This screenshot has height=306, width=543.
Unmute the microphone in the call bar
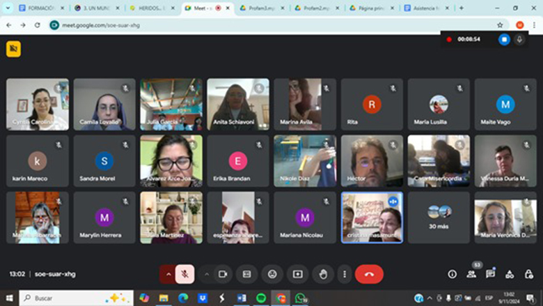point(185,275)
